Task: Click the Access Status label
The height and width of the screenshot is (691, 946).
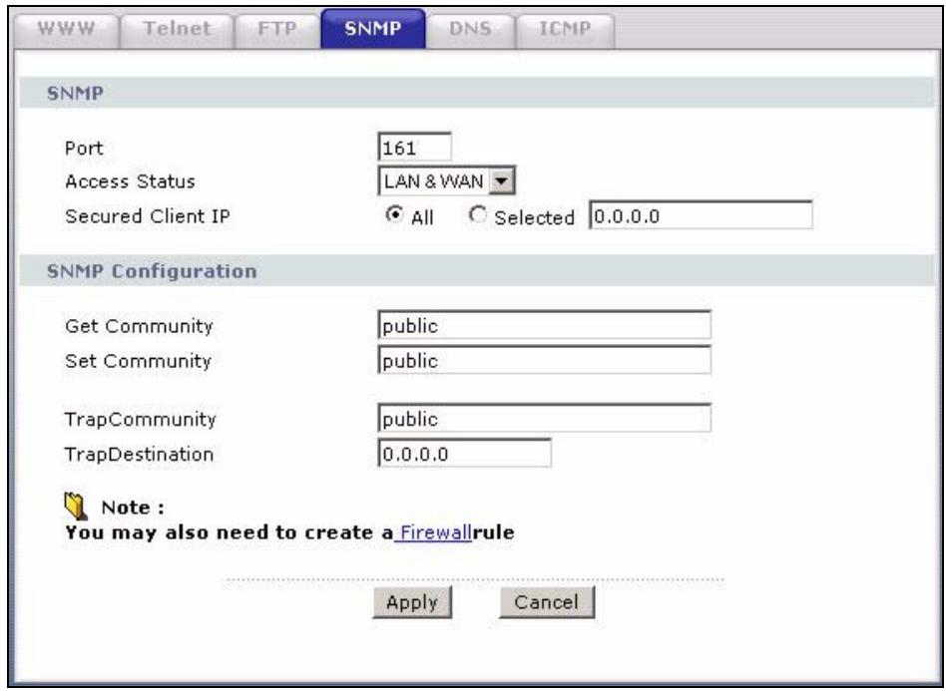Action: 130,181
